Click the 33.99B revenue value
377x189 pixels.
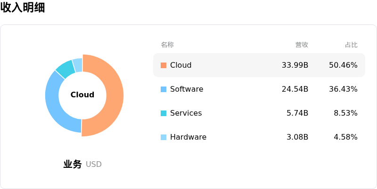(x=295, y=65)
